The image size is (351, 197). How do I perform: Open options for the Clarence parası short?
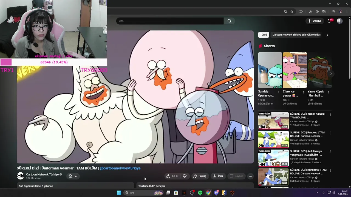[x=304, y=93]
